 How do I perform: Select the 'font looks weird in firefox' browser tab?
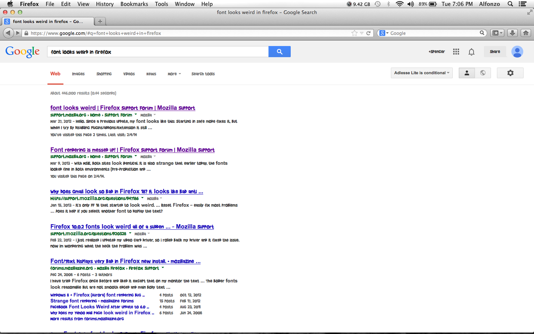[x=47, y=22]
